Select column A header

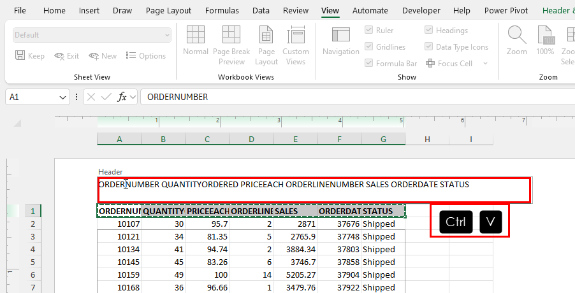click(x=119, y=139)
